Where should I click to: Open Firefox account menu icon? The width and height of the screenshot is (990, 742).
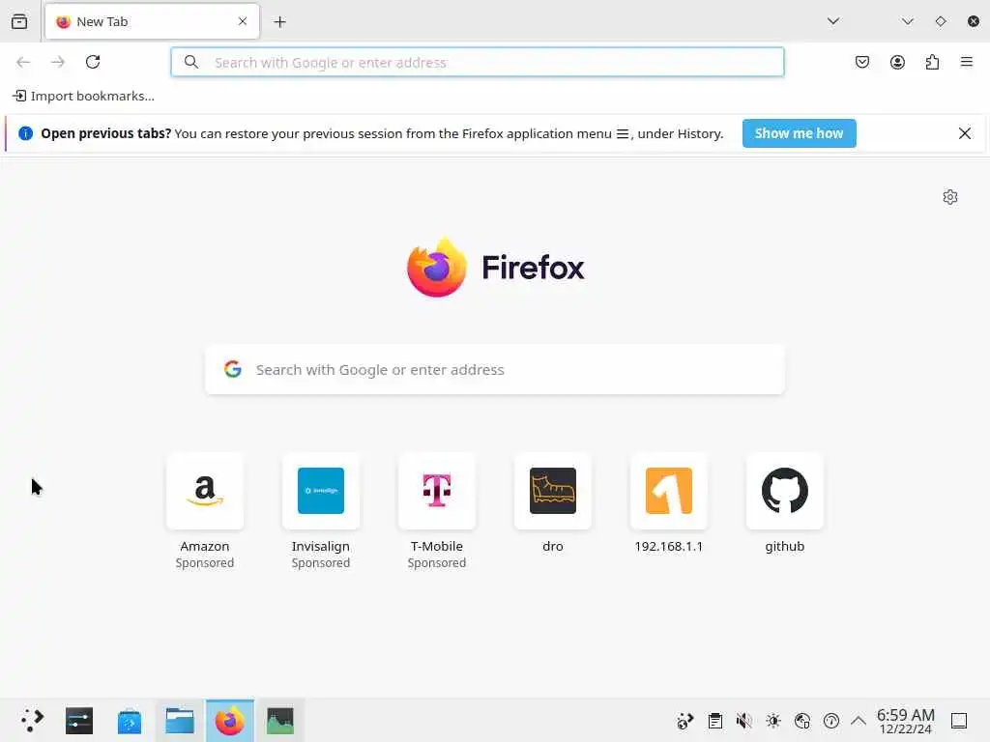pos(897,62)
